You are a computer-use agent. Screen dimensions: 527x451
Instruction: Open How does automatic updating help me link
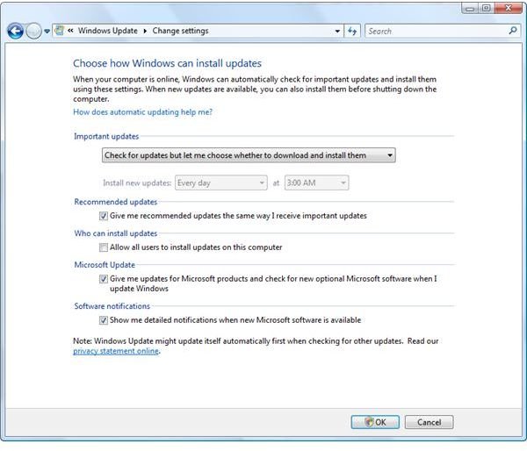143,111
